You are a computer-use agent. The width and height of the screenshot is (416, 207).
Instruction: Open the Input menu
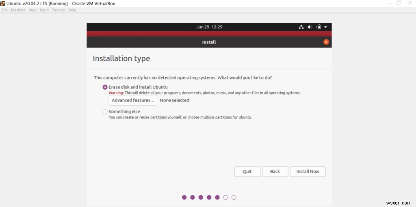point(44,10)
